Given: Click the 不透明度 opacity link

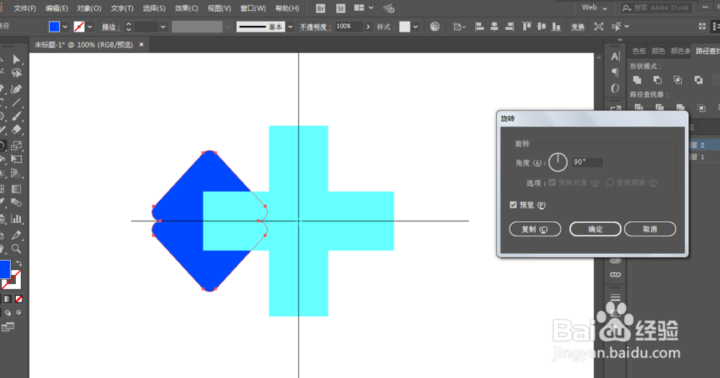Looking at the screenshot, I should click(x=315, y=27).
